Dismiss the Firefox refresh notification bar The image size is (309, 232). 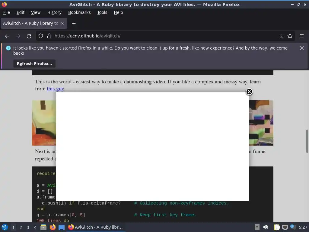tap(301, 48)
